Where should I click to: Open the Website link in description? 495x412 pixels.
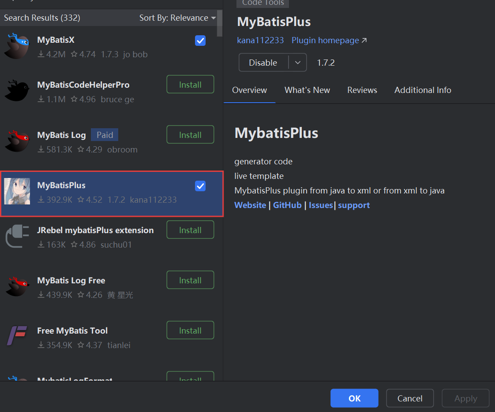click(x=250, y=205)
